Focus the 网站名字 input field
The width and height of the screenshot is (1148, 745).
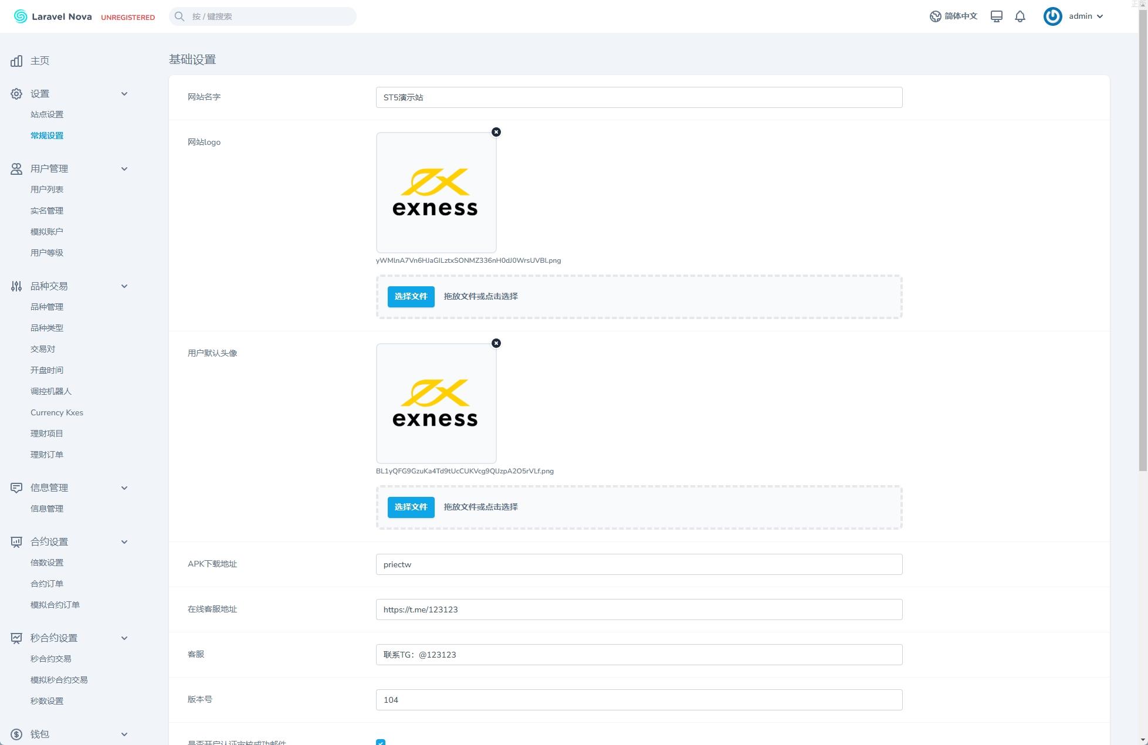coord(639,97)
